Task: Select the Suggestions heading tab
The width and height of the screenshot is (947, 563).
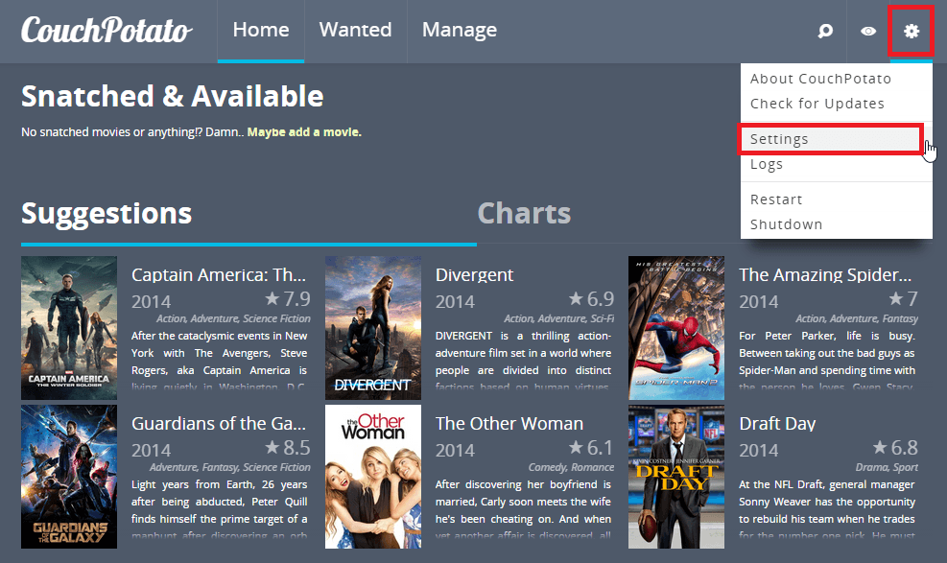Action: pyautogui.click(x=107, y=213)
